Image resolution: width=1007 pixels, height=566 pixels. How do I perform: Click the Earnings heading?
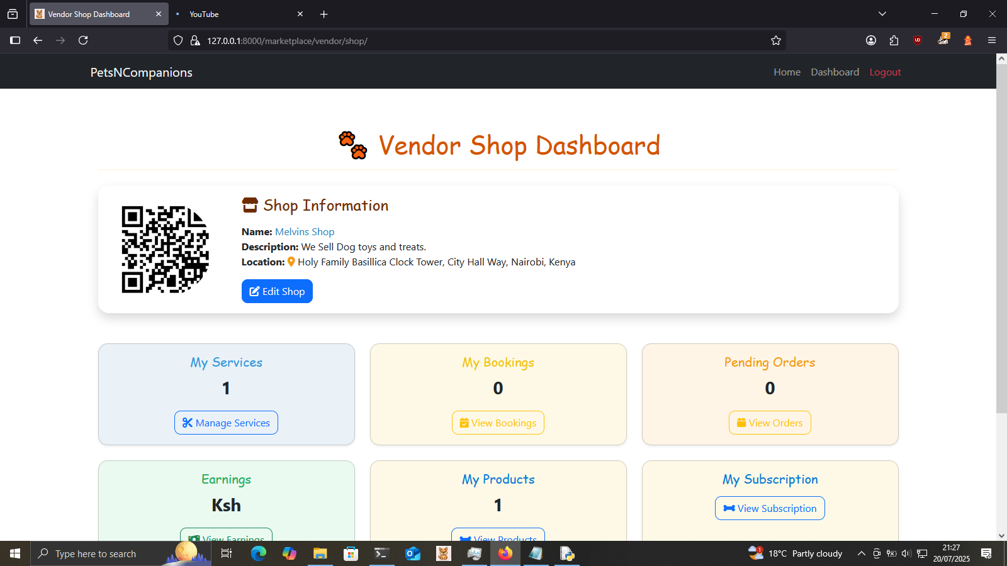[x=226, y=479]
